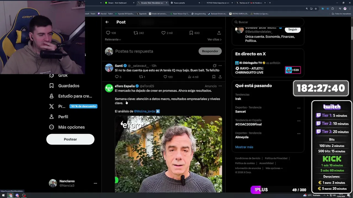Open Santi's profile name
The width and height of the screenshot is (353, 198).
[119, 66]
